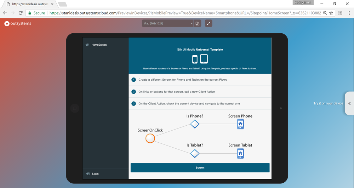
Task: Close the stanidesis browser tab
Action: 52,4
